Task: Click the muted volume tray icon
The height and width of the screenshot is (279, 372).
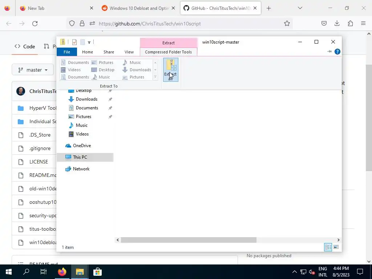Action: point(312,272)
